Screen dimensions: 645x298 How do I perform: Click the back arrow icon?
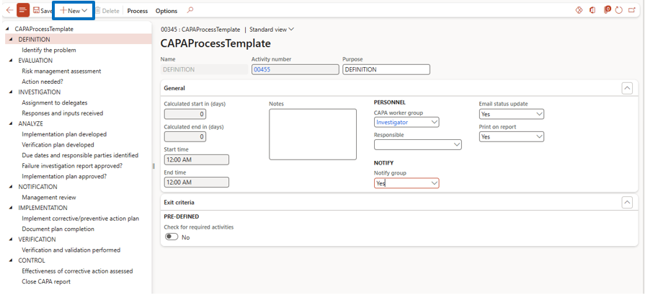(x=9, y=11)
